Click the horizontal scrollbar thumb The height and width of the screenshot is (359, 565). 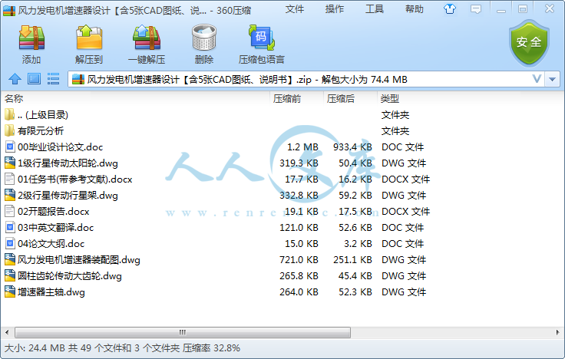tap(183, 332)
